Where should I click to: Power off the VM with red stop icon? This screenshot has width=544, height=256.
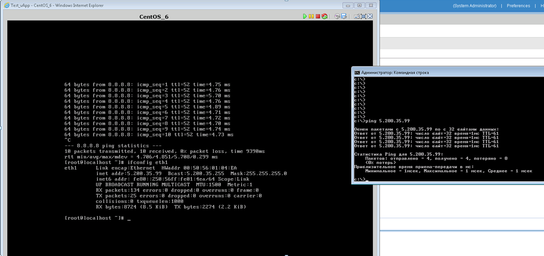(x=318, y=16)
